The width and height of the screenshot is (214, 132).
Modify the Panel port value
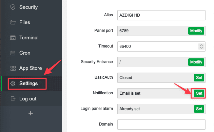[196, 31]
